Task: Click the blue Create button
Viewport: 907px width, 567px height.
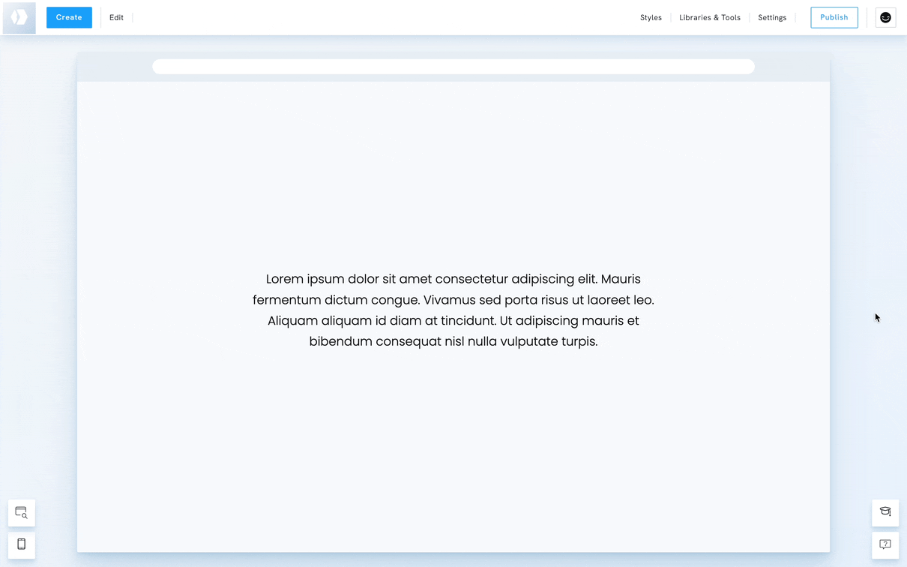Action: (69, 17)
